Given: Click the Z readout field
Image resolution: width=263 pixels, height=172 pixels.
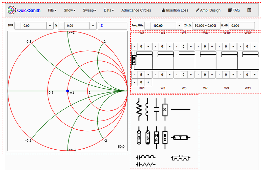Looking at the screenshot, I should click(112, 26).
